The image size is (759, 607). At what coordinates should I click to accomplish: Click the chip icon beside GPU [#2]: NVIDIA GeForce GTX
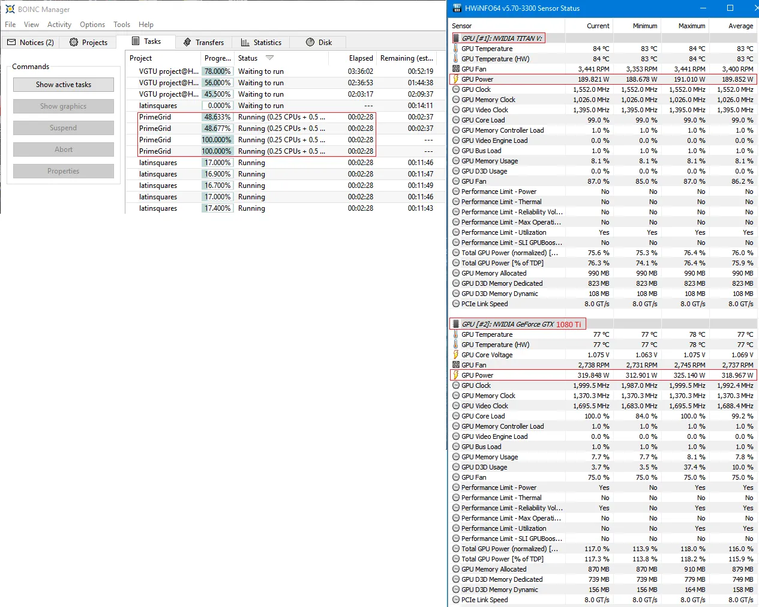pos(456,324)
